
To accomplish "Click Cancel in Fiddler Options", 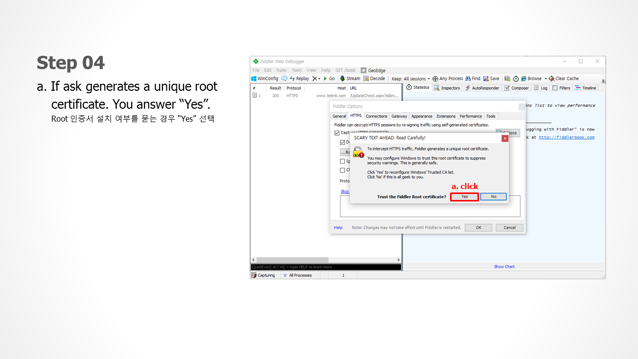I will (509, 227).
